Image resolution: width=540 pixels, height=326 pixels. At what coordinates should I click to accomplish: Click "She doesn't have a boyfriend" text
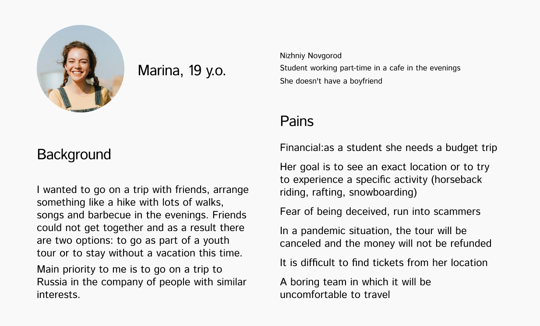(331, 81)
